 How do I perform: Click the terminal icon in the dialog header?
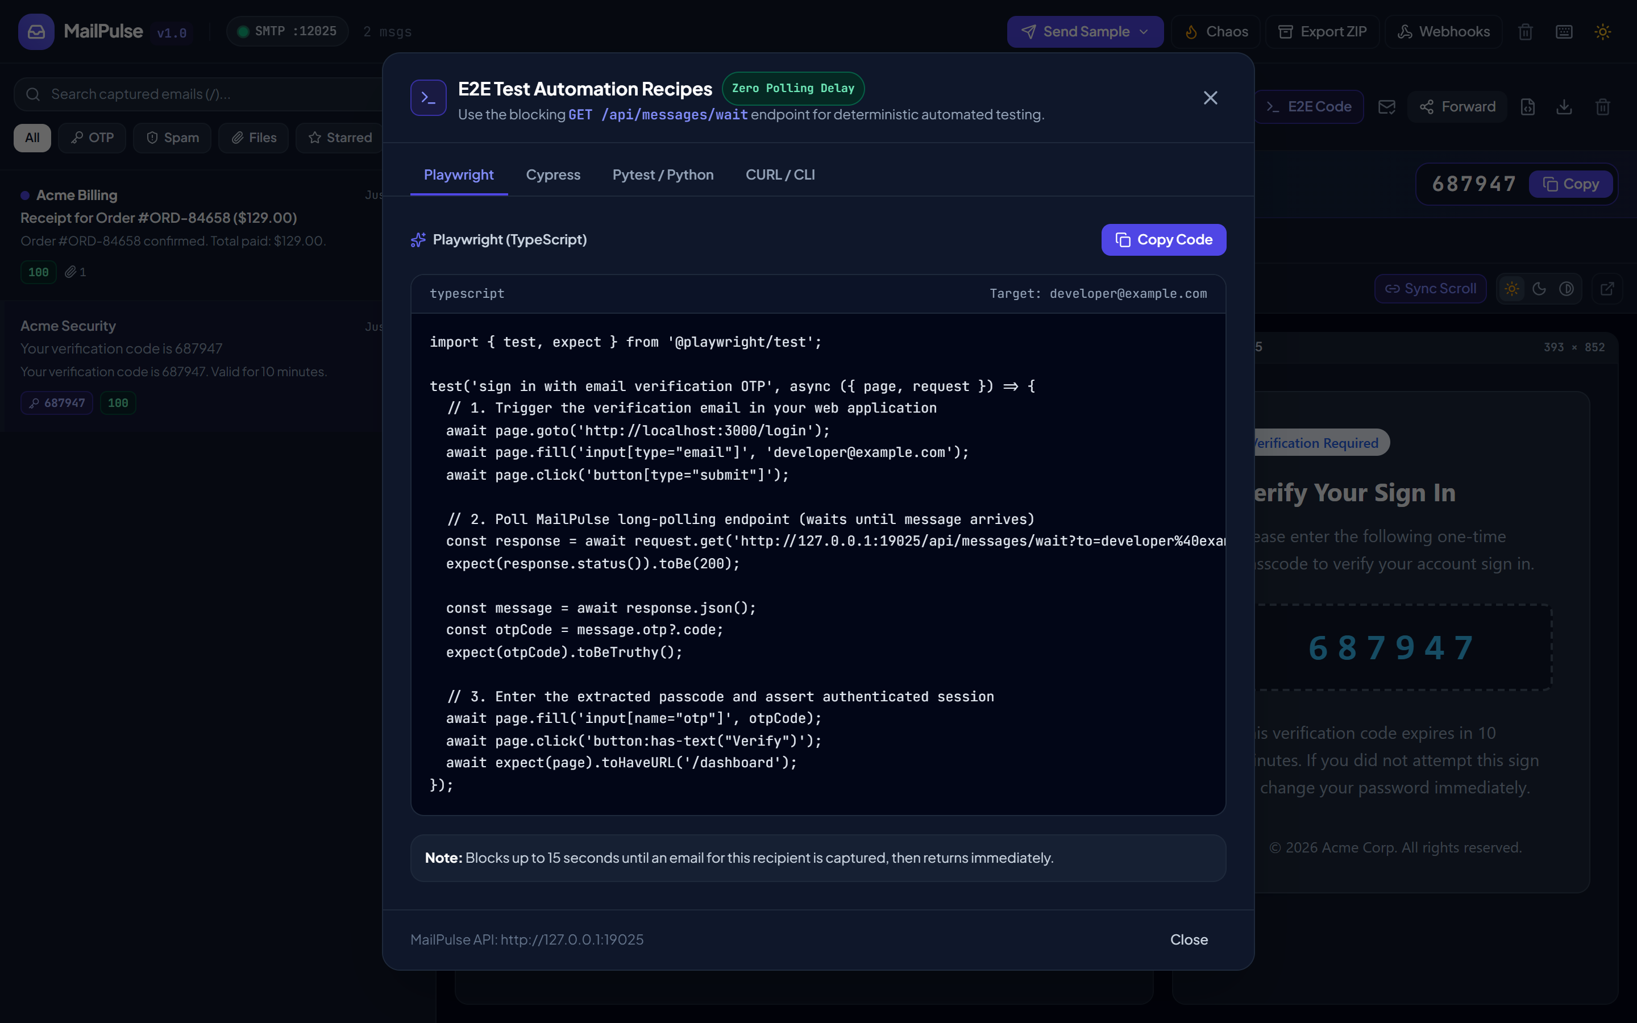(x=428, y=98)
